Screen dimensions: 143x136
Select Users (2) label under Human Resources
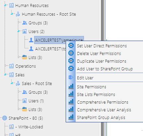pyautogui.click(x=36, y=32)
